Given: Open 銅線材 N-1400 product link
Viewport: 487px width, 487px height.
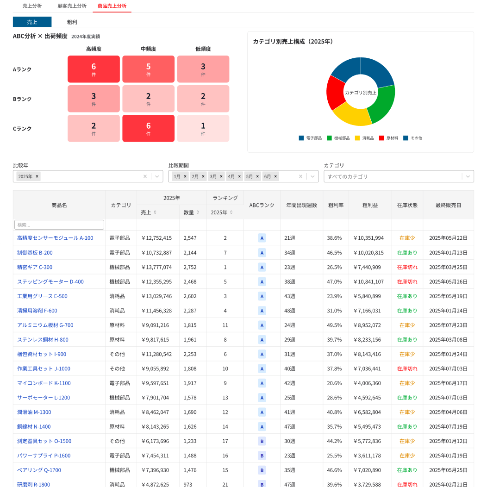Looking at the screenshot, I should (34, 426).
